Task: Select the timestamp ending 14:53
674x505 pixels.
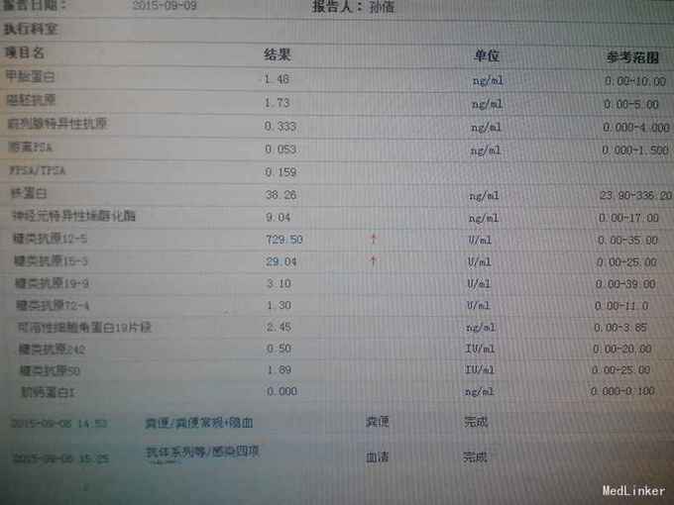Action: pyautogui.click(x=58, y=424)
